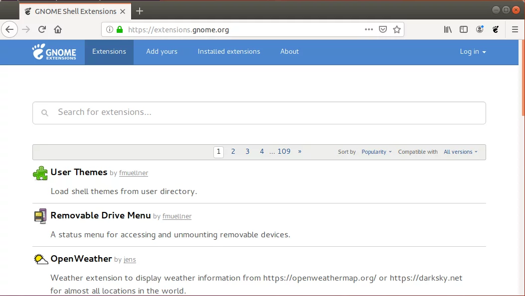This screenshot has width=525, height=296.
Task: Maximize the Firefox window
Action: [506, 10]
